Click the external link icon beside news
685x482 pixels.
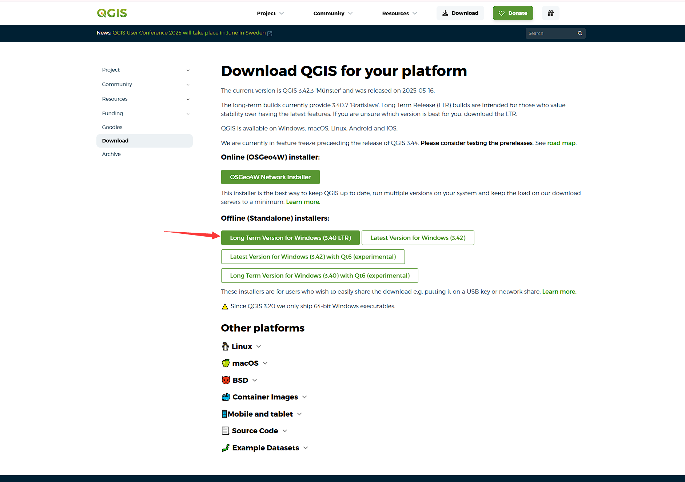click(270, 33)
